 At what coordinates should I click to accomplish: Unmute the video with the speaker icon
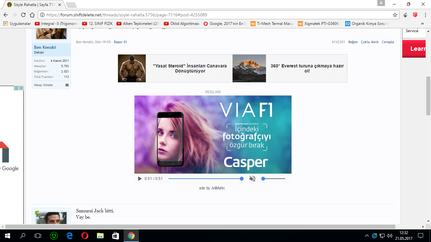click(252, 179)
